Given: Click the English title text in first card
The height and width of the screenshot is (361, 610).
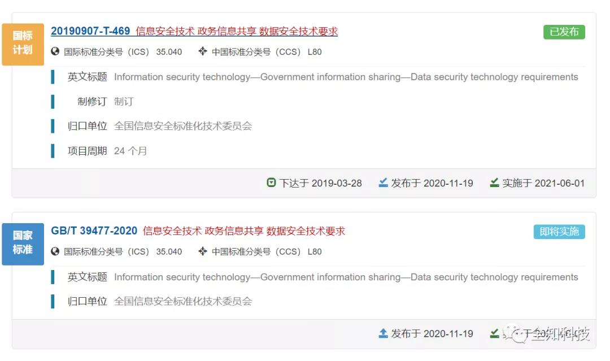Looking at the screenshot, I should pos(346,77).
